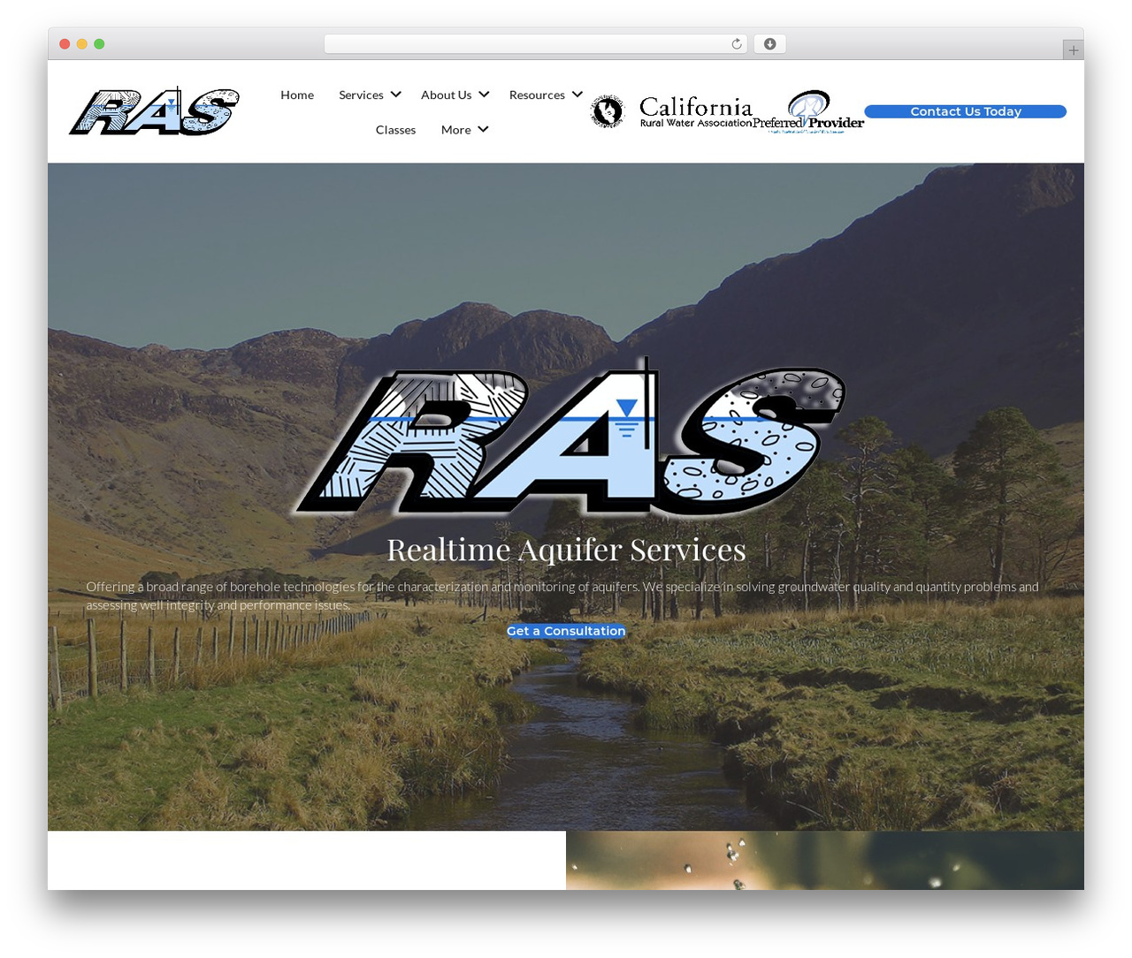
Task: Expand the Services dropdown chevron
Action: pos(395,95)
